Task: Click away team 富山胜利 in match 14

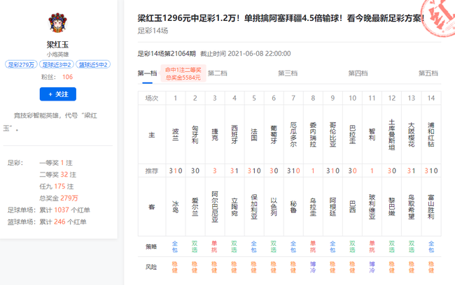Action: [431, 207]
